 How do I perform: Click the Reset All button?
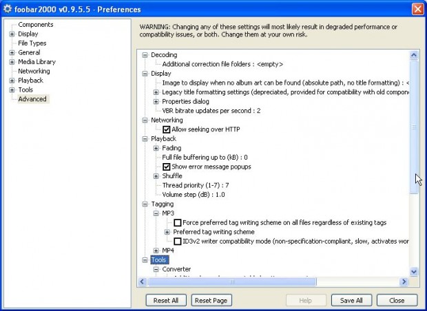click(x=166, y=301)
